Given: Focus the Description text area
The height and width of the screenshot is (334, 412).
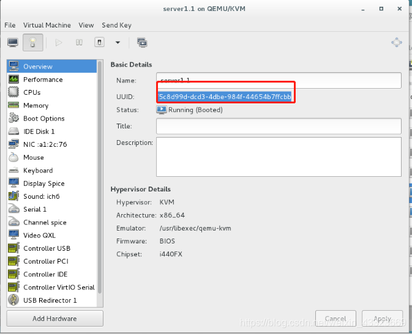Looking at the screenshot, I should (x=279, y=157).
